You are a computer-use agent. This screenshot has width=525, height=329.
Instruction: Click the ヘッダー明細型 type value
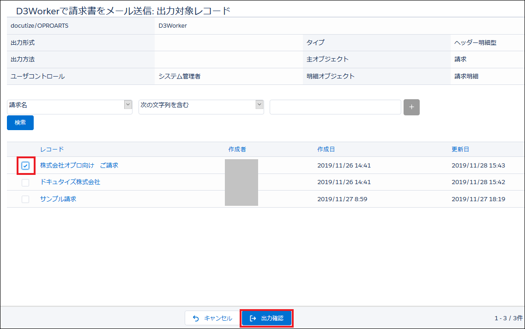[x=476, y=42]
